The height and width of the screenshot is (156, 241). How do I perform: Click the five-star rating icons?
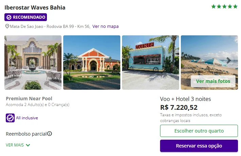click(224, 6)
